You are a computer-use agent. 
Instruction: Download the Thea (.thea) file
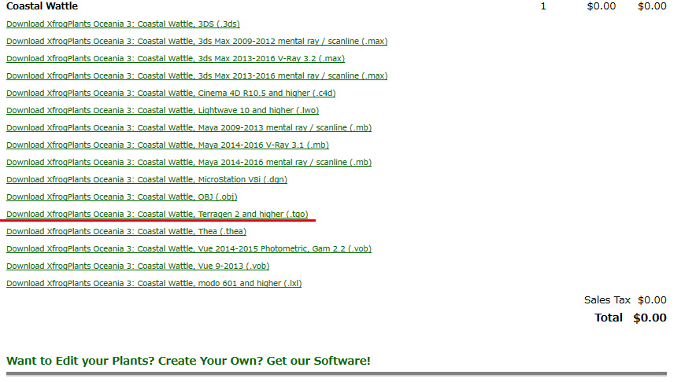(126, 231)
